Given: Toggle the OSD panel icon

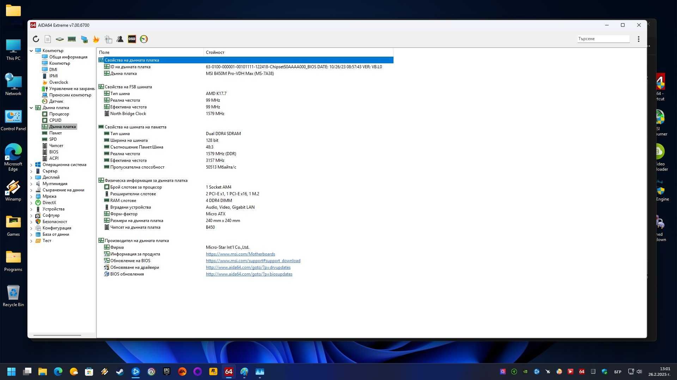Looking at the screenshot, I should tap(132, 39).
